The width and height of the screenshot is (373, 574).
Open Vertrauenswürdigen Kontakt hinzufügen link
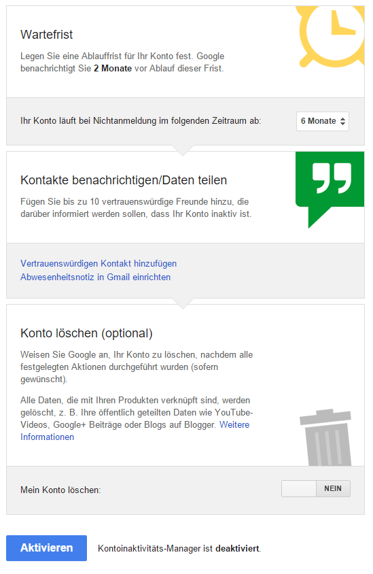pos(99,264)
